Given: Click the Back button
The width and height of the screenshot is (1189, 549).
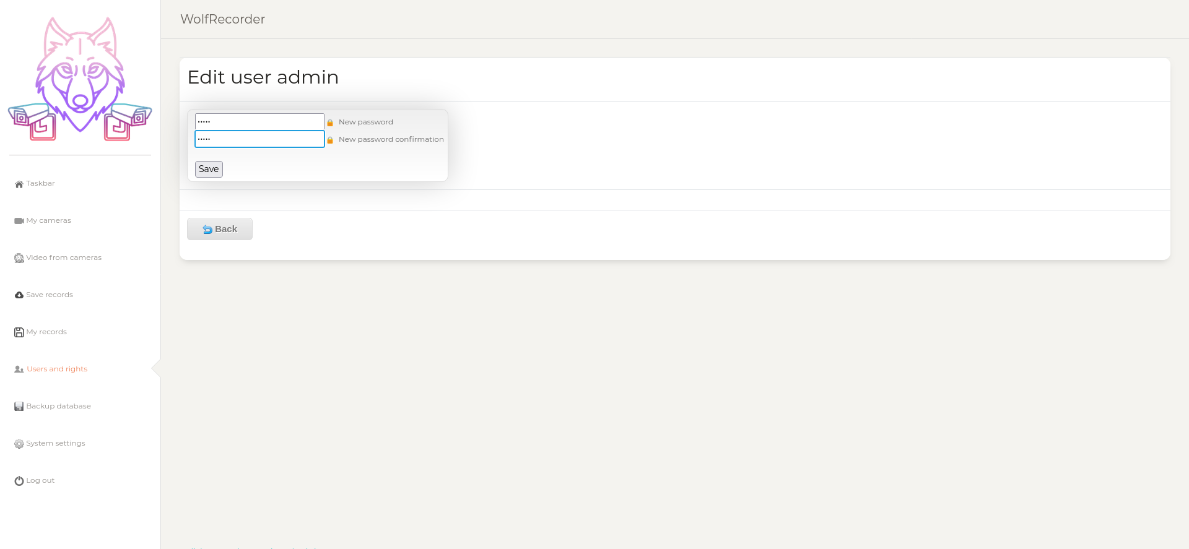Looking at the screenshot, I should pos(220,229).
